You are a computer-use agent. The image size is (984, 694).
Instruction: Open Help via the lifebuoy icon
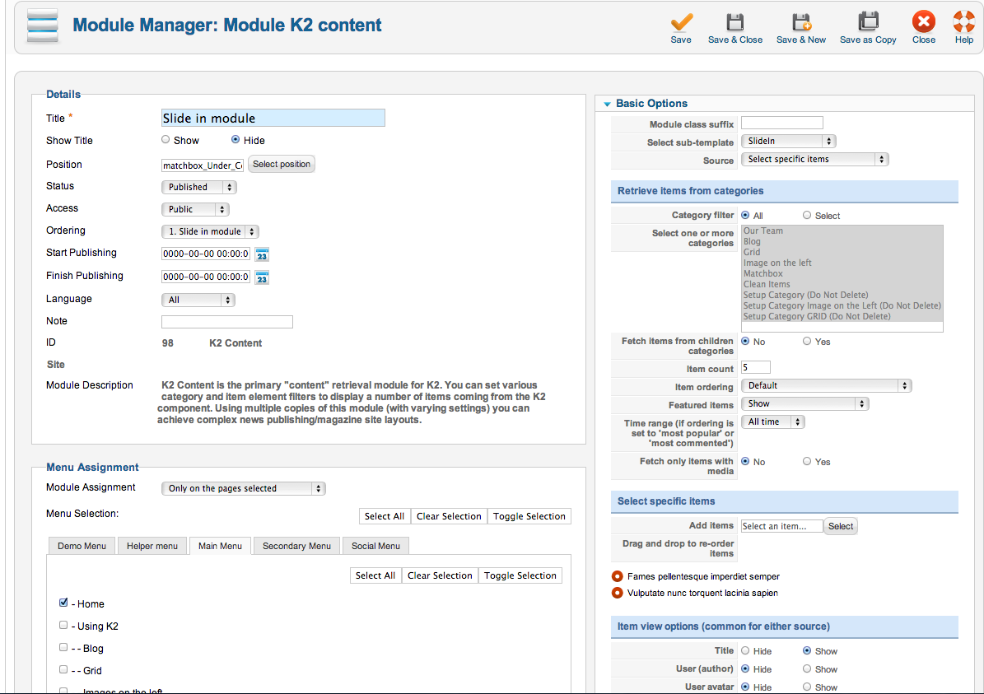coord(964,22)
